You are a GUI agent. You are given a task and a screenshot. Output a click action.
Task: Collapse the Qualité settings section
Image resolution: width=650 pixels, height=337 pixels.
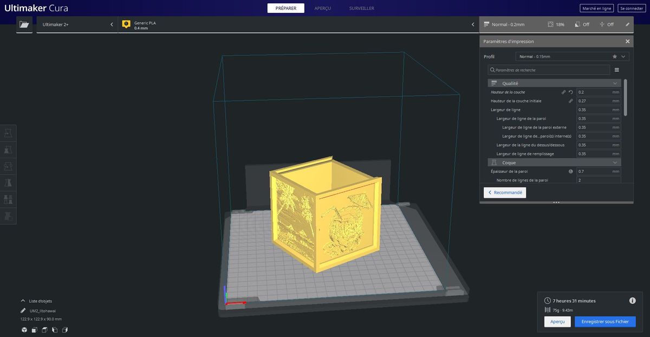point(615,83)
